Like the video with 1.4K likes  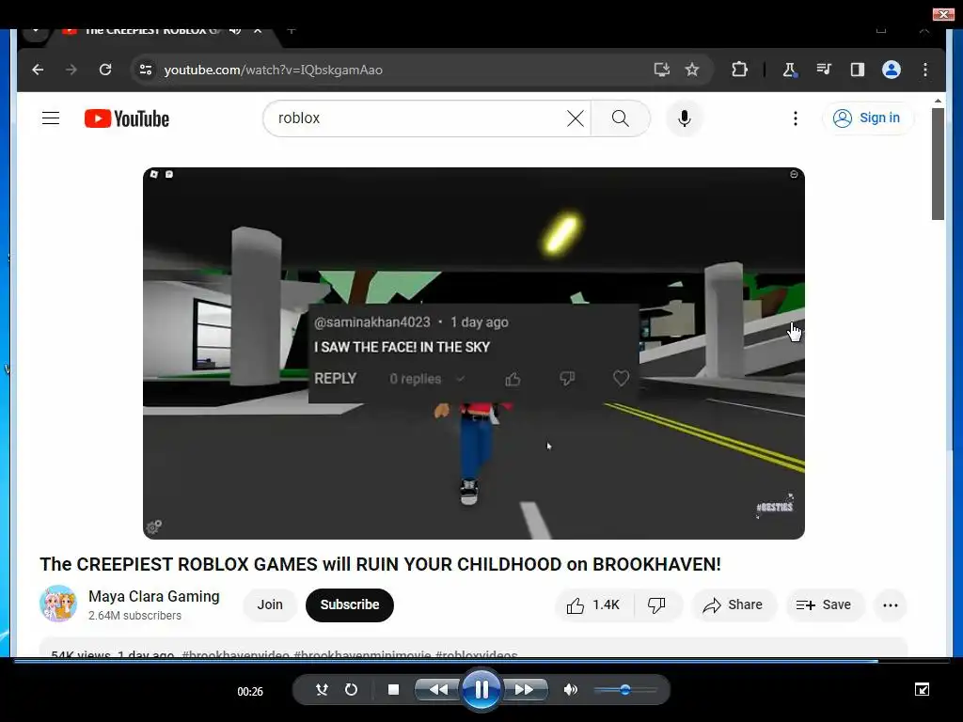(592, 605)
